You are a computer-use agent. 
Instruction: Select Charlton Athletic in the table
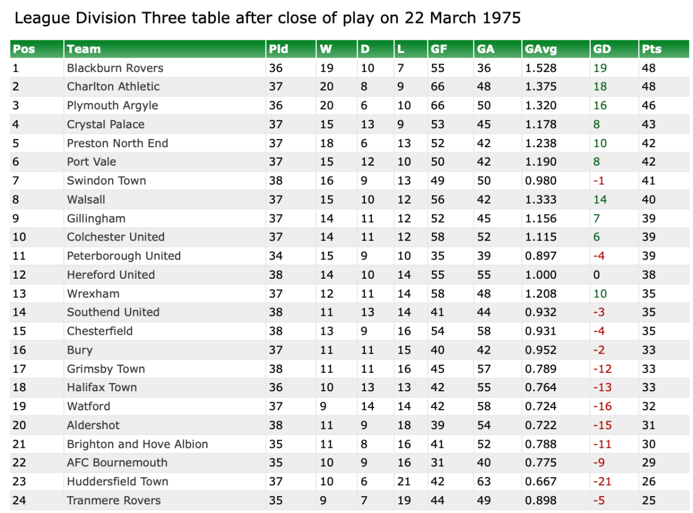coord(113,87)
